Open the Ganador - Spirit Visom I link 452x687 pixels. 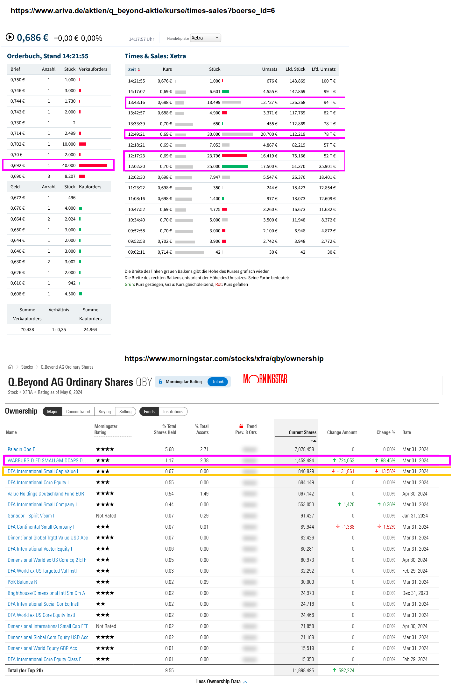(31, 516)
